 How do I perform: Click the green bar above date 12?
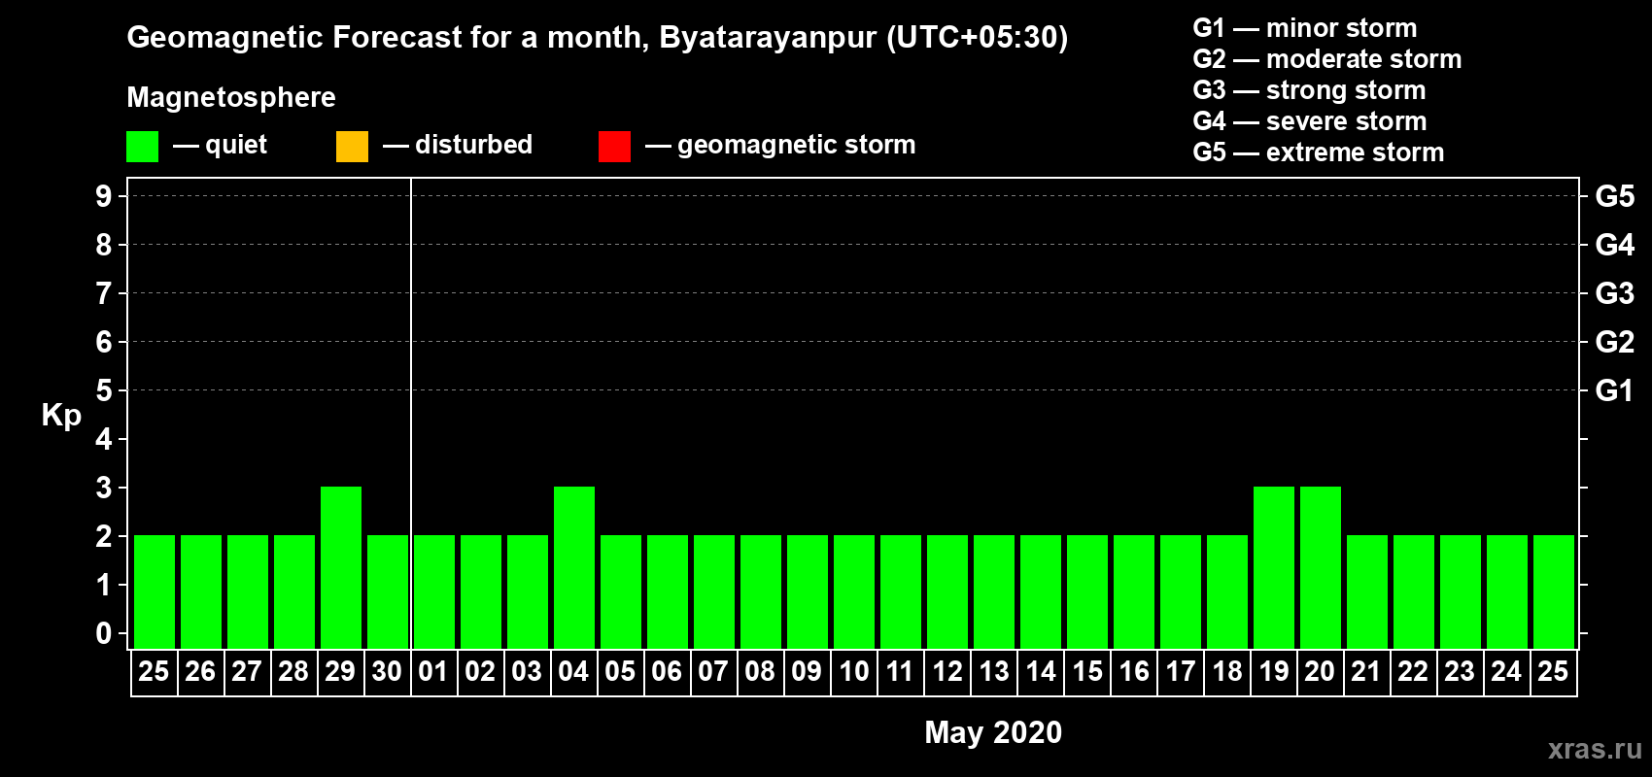click(x=947, y=591)
